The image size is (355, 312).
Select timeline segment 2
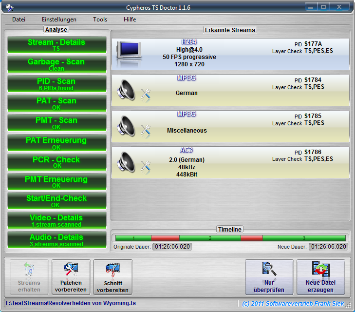210,238
